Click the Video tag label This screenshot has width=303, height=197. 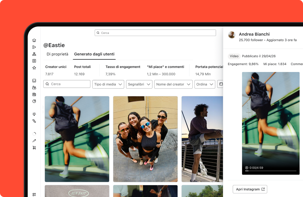click(x=234, y=56)
